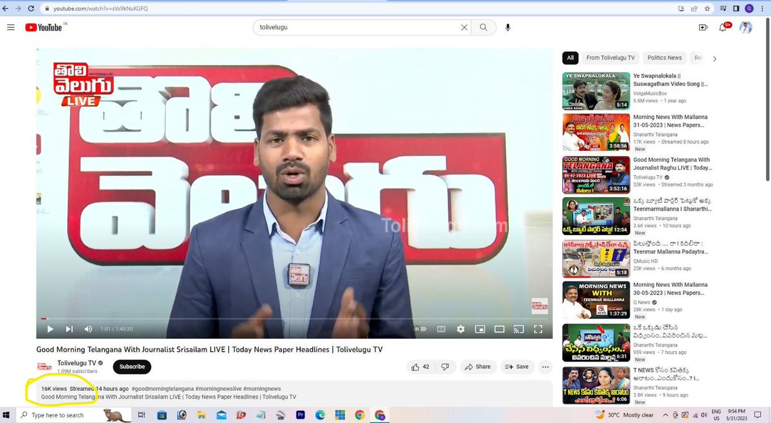Click #morningnews hashtag

(262, 389)
